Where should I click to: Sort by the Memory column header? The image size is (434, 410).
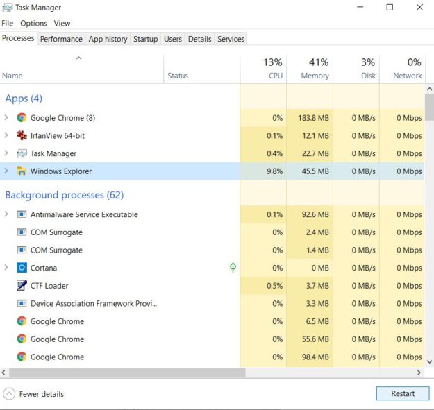tap(310, 69)
